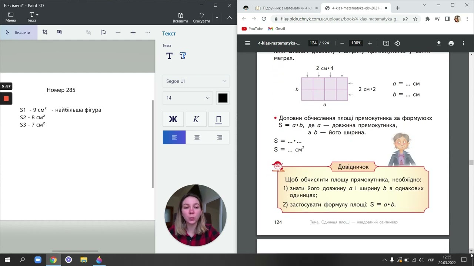Open the Gmail bookmark
The height and width of the screenshot is (266, 474).
277,29
